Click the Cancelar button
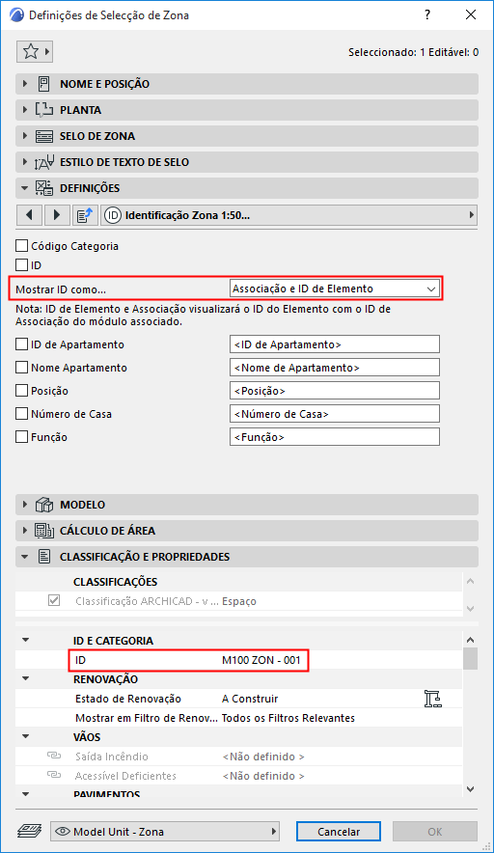Screen dimensions: 494x853 339,831
